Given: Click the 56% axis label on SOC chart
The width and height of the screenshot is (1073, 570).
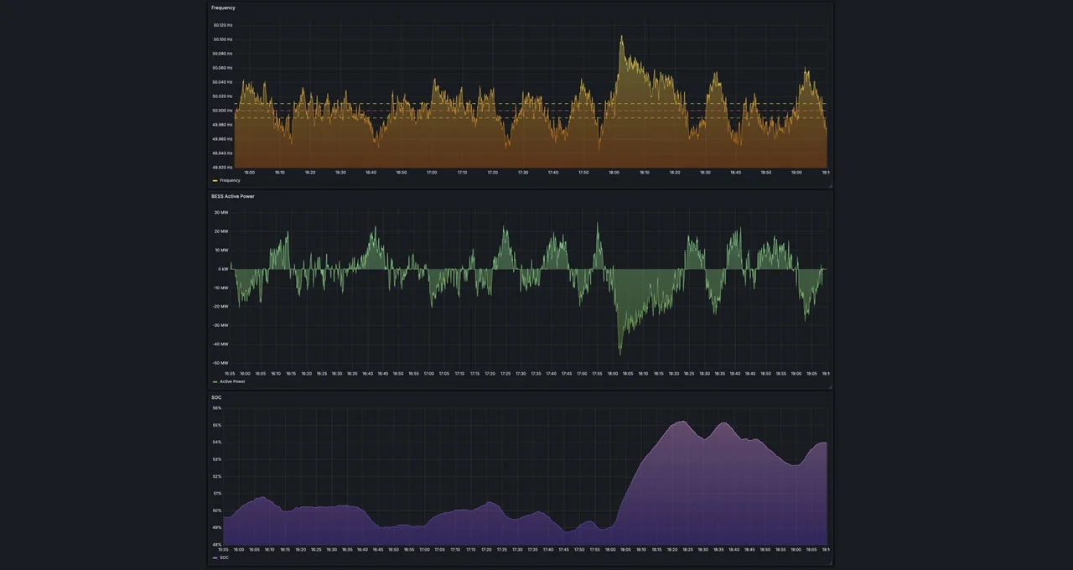Looking at the screenshot, I should (217, 408).
